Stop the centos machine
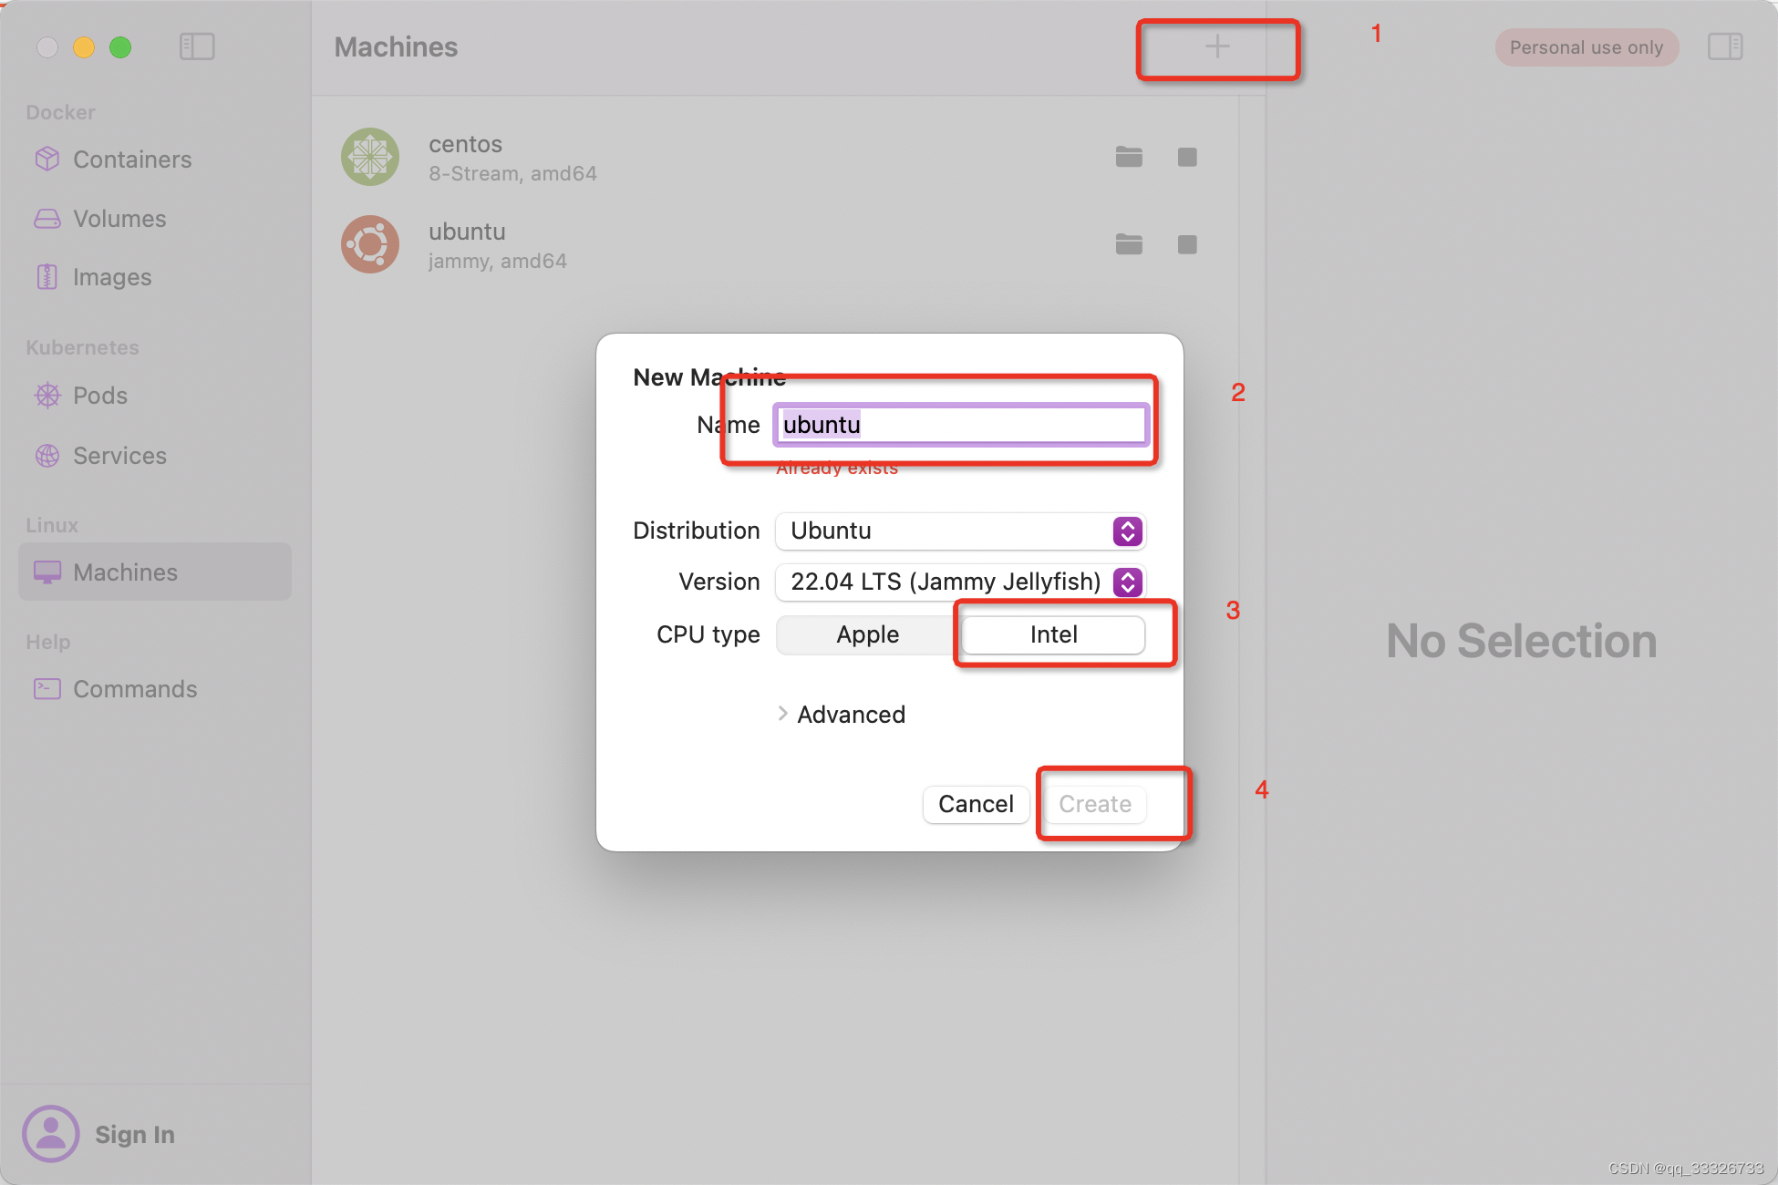The image size is (1778, 1185). coord(1187,157)
